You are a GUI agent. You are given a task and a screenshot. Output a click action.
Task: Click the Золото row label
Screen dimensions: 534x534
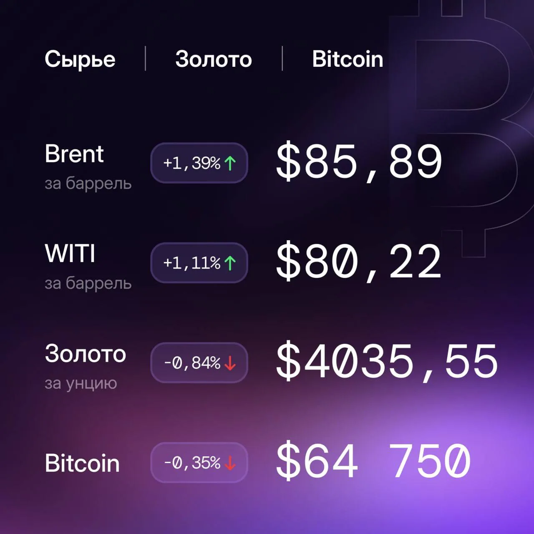86,354
